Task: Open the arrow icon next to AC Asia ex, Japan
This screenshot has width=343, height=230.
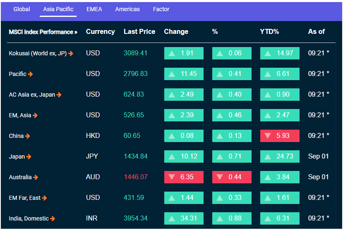Action: click(59, 95)
